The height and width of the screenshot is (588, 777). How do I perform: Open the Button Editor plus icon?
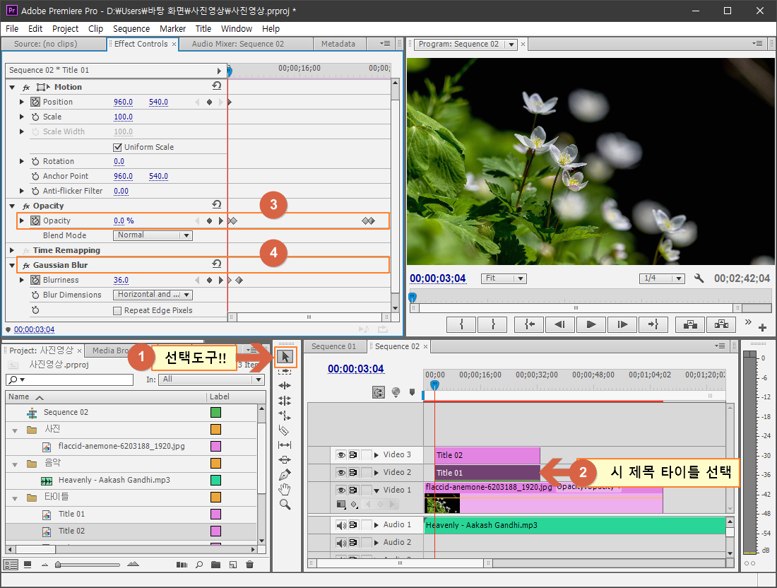(763, 327)
